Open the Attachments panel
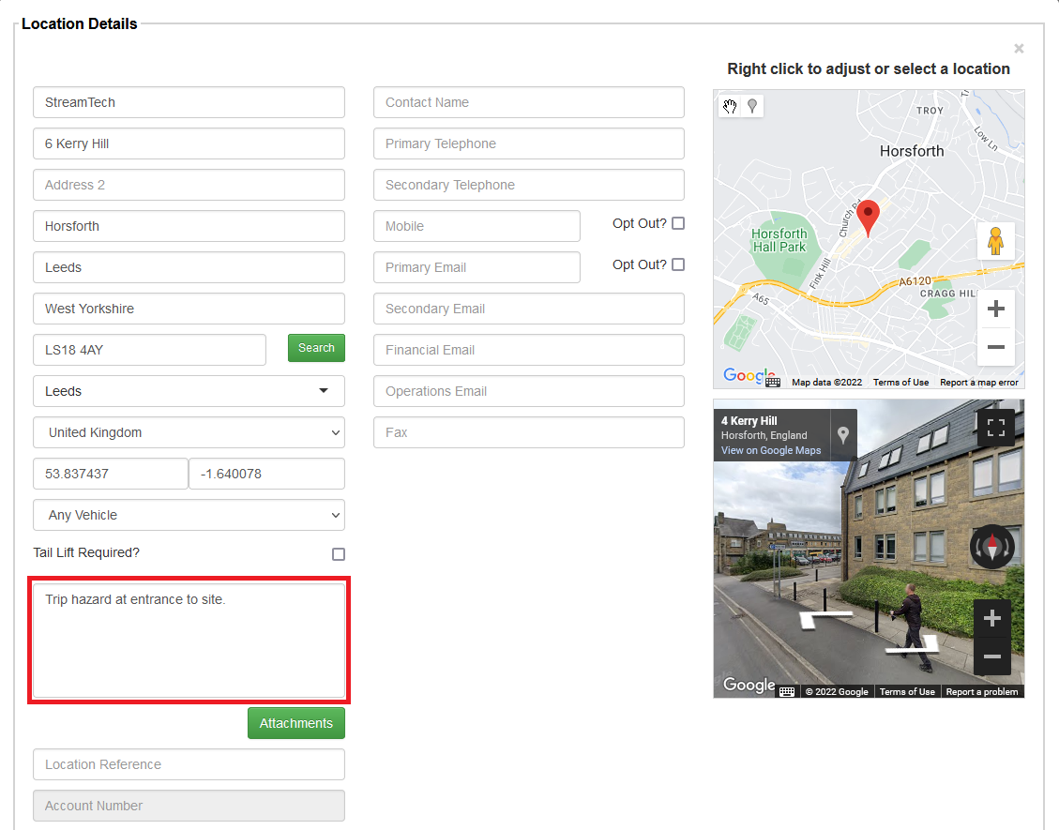 295,723
